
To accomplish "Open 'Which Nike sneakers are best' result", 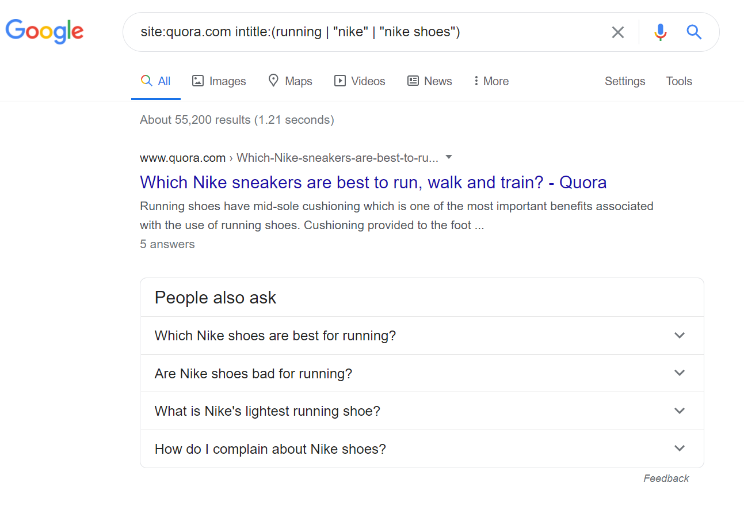I will pos(373,183).
